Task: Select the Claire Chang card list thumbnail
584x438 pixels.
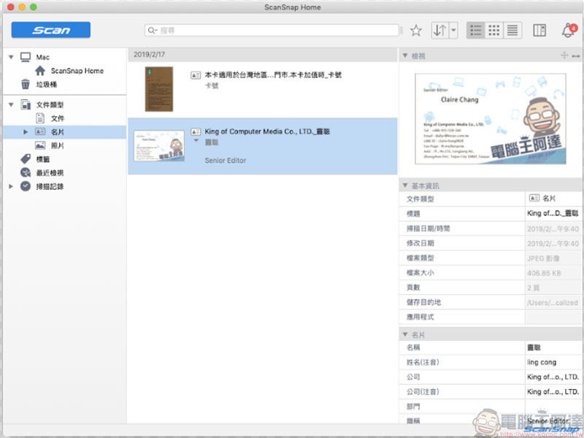Action: click(x=159, y=145)
